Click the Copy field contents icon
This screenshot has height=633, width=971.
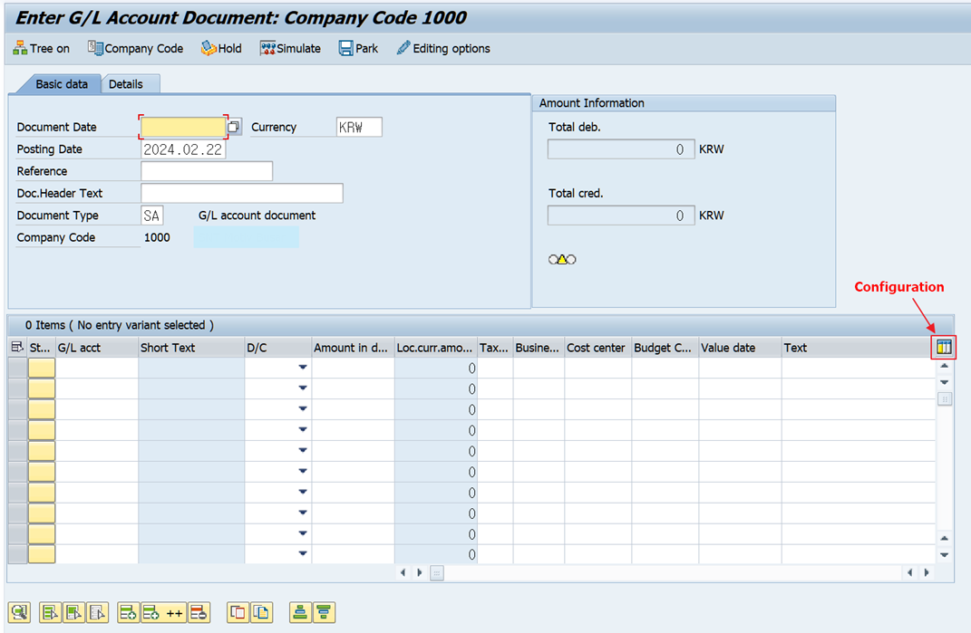[262, 612]
